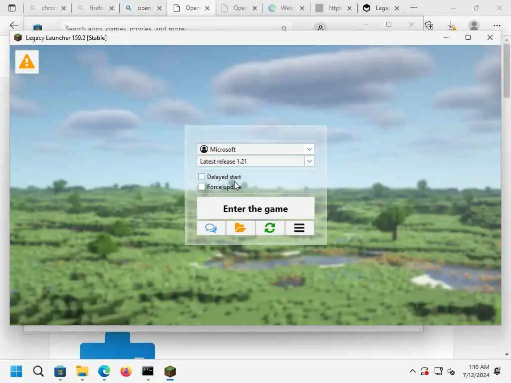This screenshot has height=383, width=511.
Task: Open the chat support speech bubbles icon
Action: tap(211, 227)
